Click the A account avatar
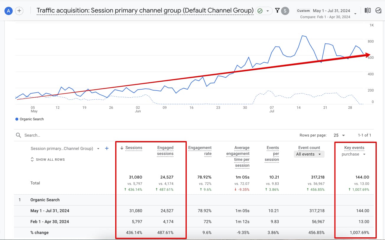Screen dimensions: 385x240 (8, 11)
